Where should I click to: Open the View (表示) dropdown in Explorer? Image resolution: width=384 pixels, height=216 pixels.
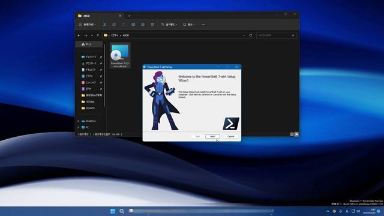(189, 25)
